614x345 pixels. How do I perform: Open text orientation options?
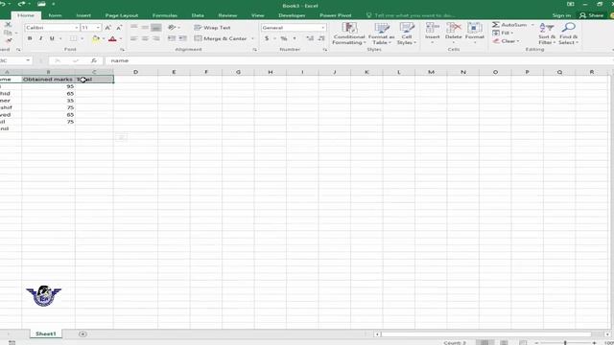[174, 28]
